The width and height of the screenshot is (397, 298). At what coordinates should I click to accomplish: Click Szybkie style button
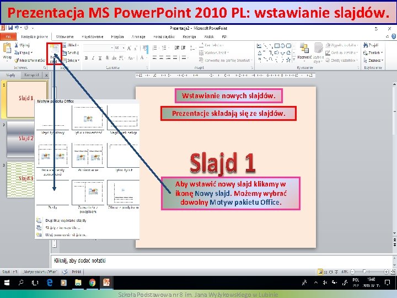318,52
